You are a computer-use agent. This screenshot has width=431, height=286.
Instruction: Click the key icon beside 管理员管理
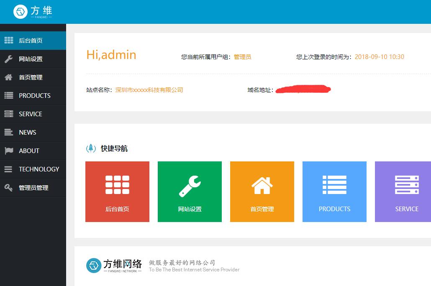[x=9, y=187]
